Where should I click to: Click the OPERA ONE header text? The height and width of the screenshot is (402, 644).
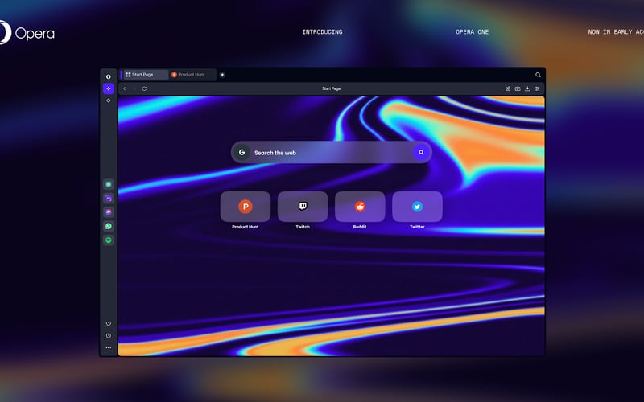tap(472, 32)
